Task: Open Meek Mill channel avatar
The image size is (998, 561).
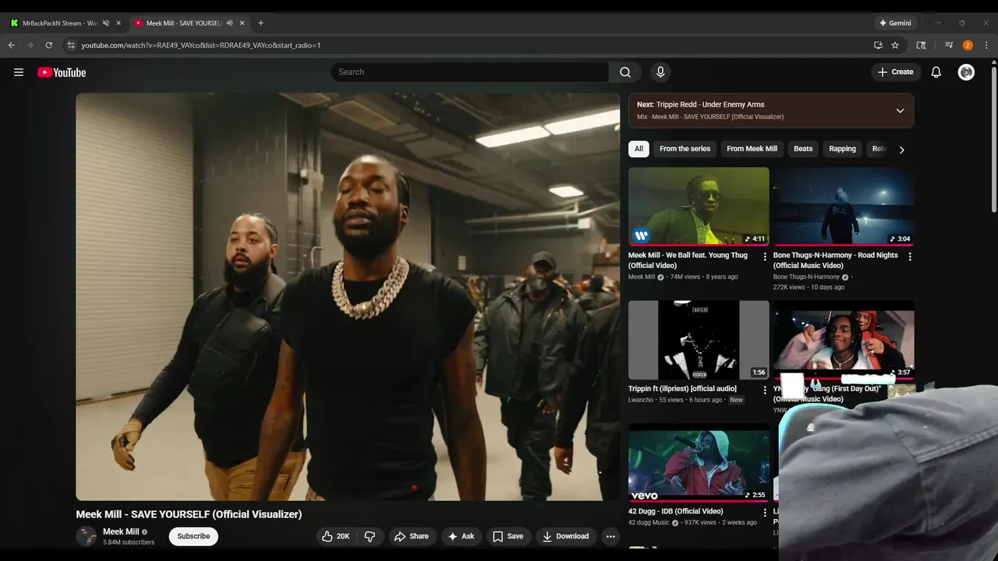Action: point(86,536)
